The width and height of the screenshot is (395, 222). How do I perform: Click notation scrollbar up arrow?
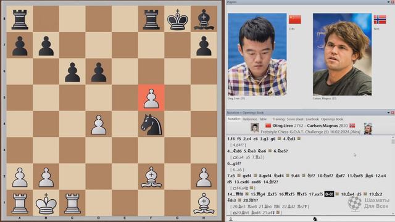point(393,138)
